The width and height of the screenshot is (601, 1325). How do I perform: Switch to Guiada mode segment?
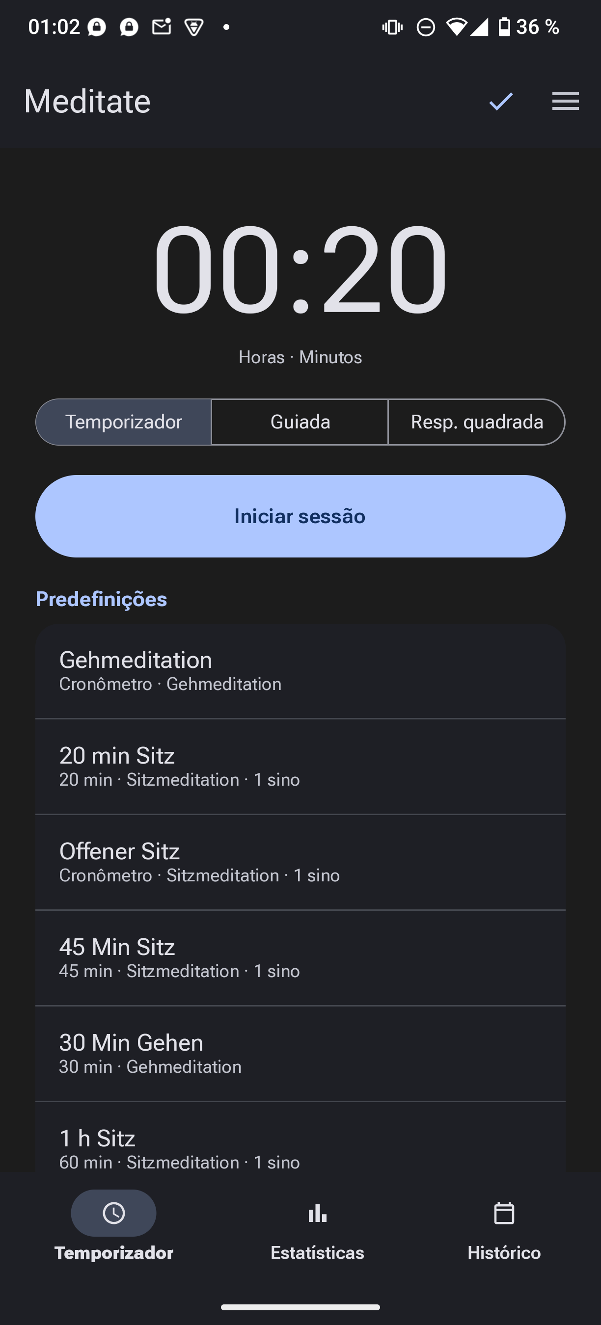point(300,422)
